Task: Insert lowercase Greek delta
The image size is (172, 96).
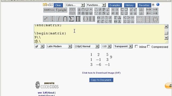Action: pos(110,17)
